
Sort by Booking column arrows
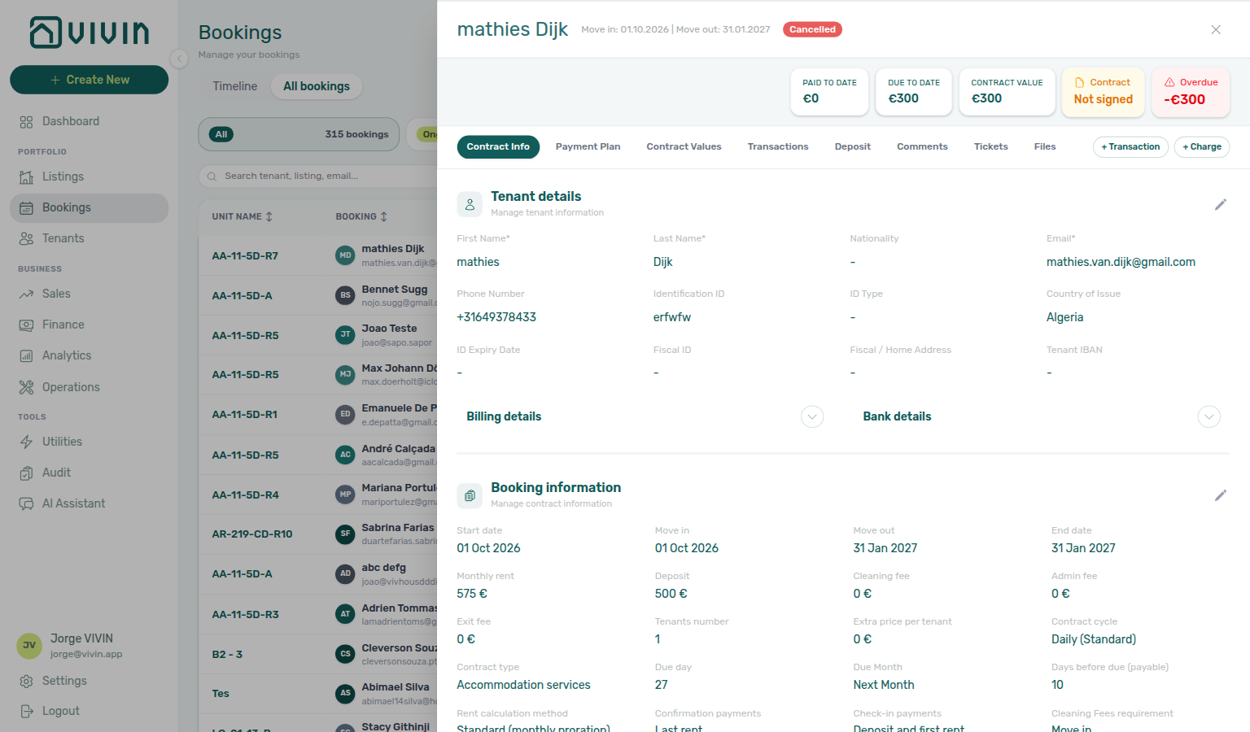pos(384,216)
